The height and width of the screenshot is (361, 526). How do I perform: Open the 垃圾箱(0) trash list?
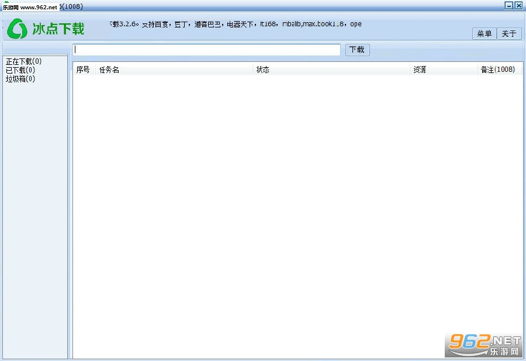20,79
